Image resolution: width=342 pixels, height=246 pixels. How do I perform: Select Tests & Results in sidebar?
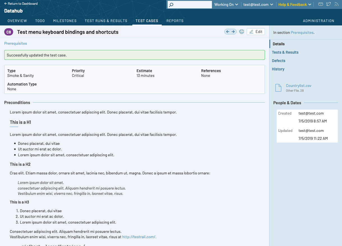coord(285,52)
